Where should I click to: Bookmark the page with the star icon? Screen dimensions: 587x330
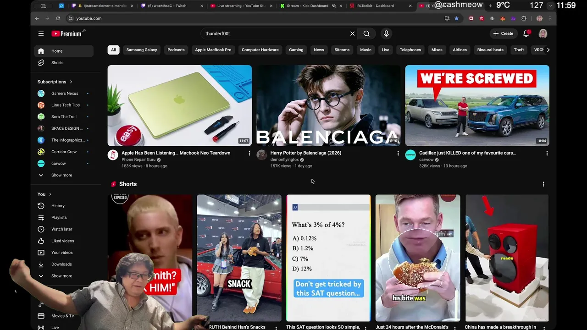tap(456, 18)
